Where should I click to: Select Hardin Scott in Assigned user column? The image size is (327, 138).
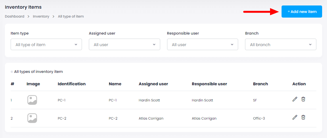pos(149,100)
